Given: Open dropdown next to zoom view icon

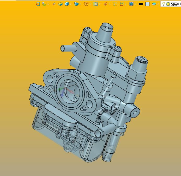Looking at the screenshot, I should click(100, 4).
